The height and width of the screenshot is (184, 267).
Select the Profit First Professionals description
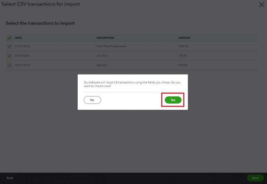[111, 46]
